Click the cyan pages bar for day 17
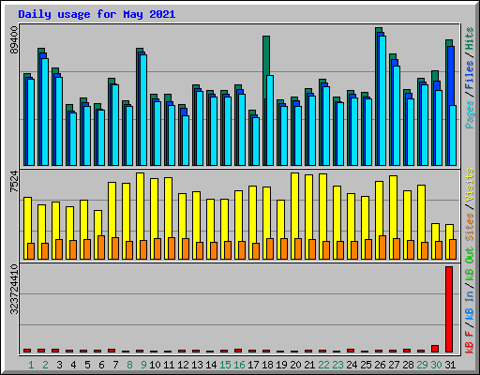Screen dimensions: 480x375 [256, 142]
